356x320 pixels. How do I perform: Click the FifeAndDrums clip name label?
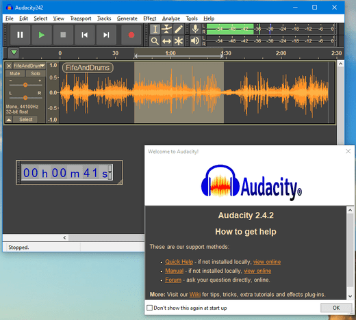88,68
